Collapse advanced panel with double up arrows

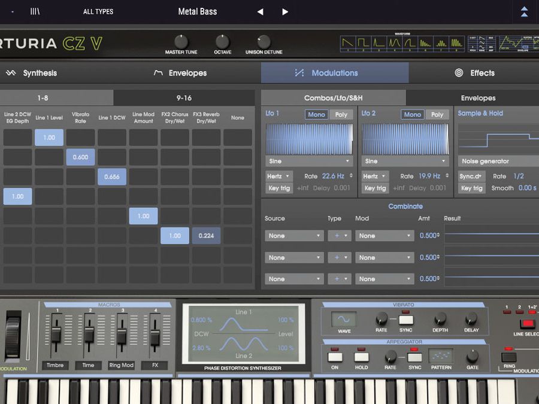(x=524, y=12)
